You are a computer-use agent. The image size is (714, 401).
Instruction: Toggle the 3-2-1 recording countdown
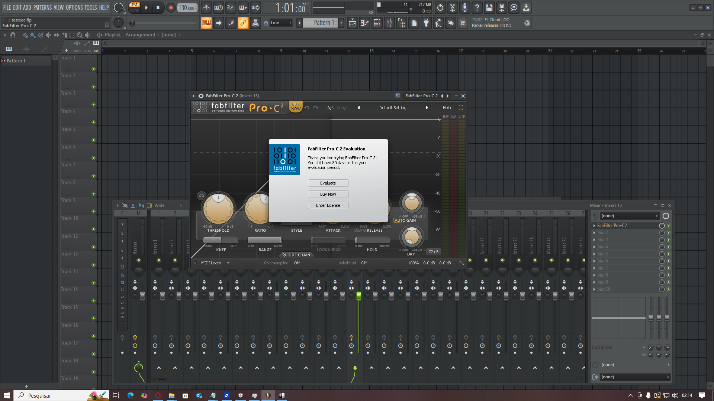click(x=231, y=7)
